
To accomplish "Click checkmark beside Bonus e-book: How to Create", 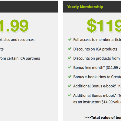I will [x=70, y=77].
